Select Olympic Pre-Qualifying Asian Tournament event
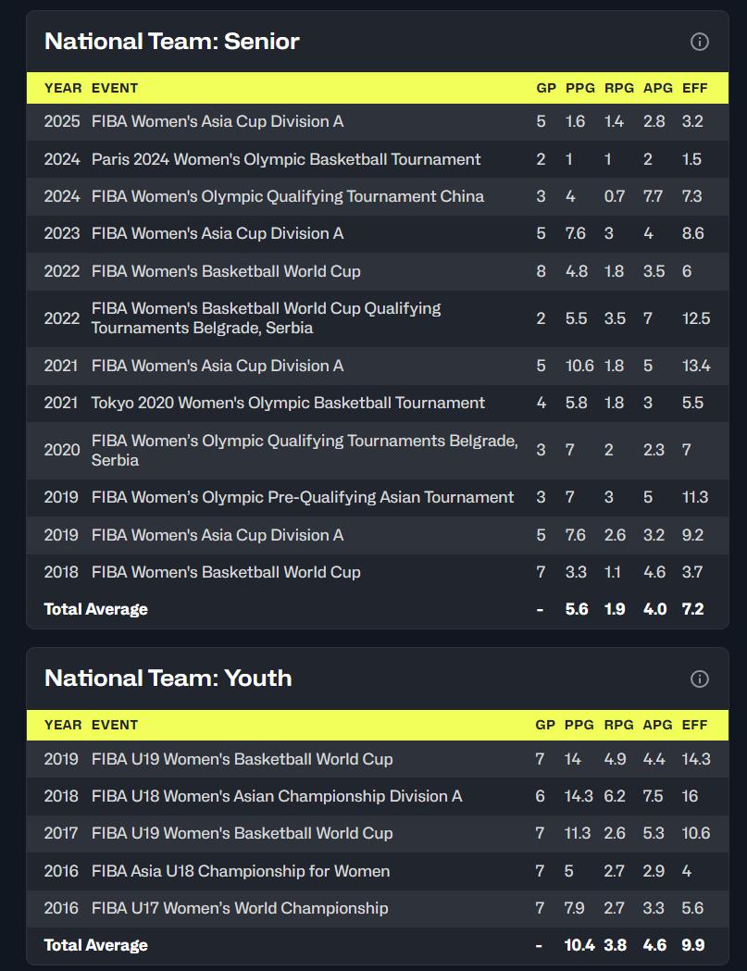Viewport: 747px width, 971px height. (302, 497)
